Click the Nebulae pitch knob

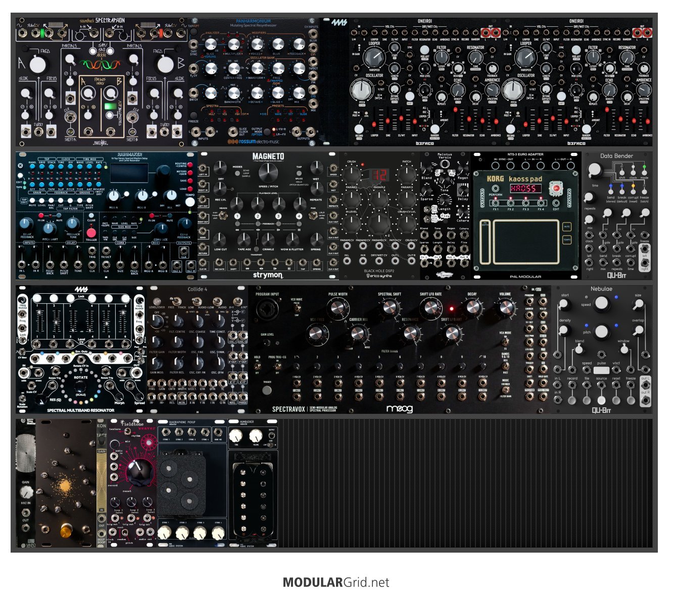(601, 331)
